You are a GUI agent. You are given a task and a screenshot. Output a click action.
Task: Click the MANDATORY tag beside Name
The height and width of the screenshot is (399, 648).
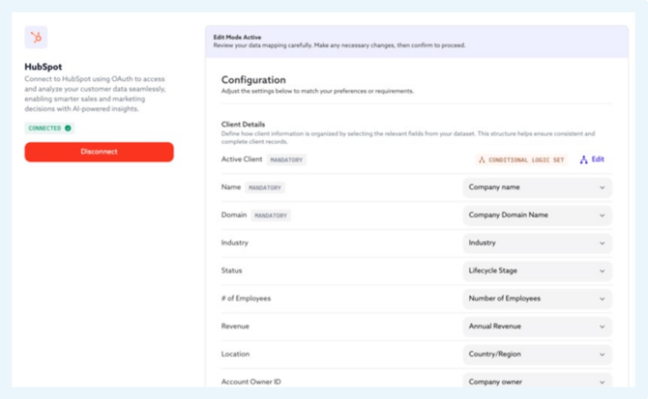click(264, 187)
